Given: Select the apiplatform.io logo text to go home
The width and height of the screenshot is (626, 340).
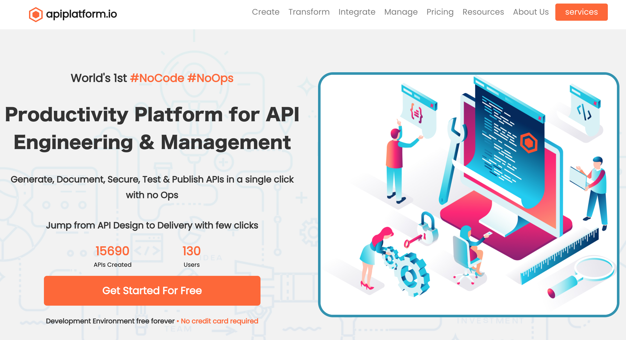Looking at the screenshot, I should point(81,14).
